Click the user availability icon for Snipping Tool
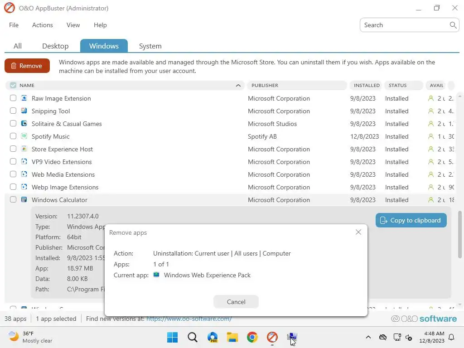This screenshot has width=464, height=348. point(431,111)
